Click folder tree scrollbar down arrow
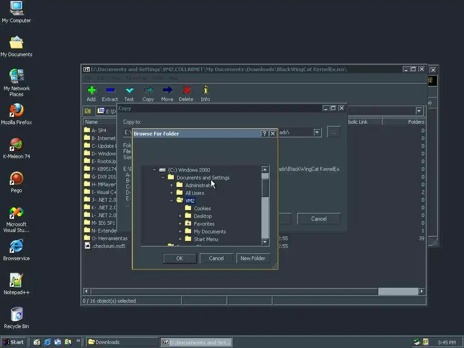Viewport: 464px width, 348px height. [265, 242]
